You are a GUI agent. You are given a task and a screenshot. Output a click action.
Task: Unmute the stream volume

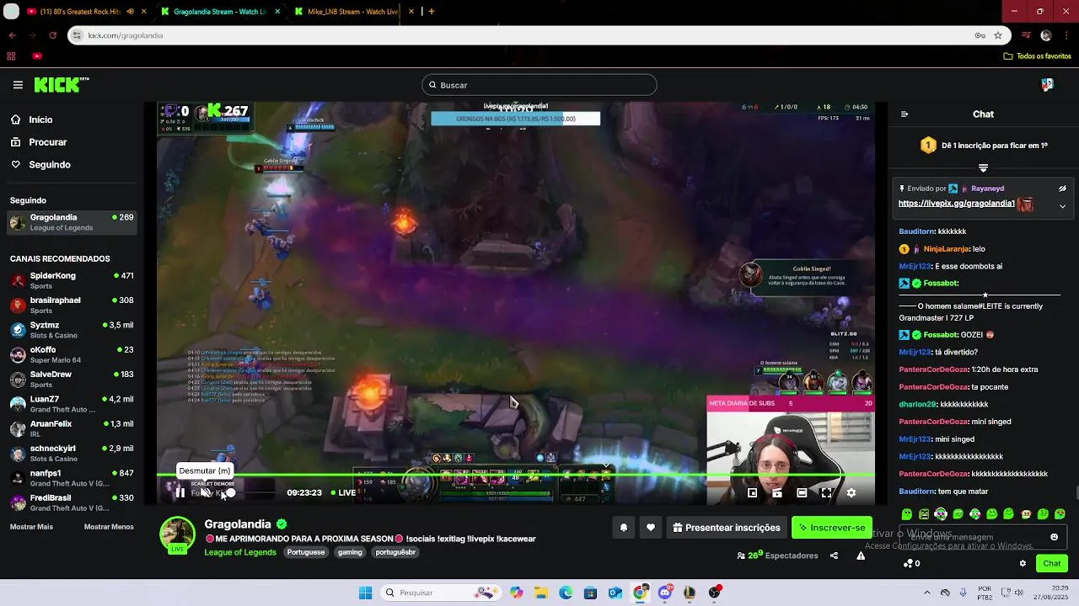tap(204, 492)
